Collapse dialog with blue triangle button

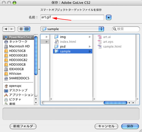tap(108, 17)
